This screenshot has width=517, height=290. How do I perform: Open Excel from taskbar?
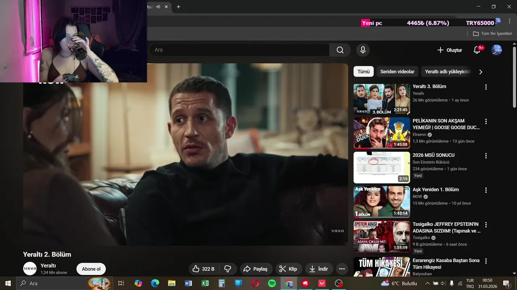[205, 283]
